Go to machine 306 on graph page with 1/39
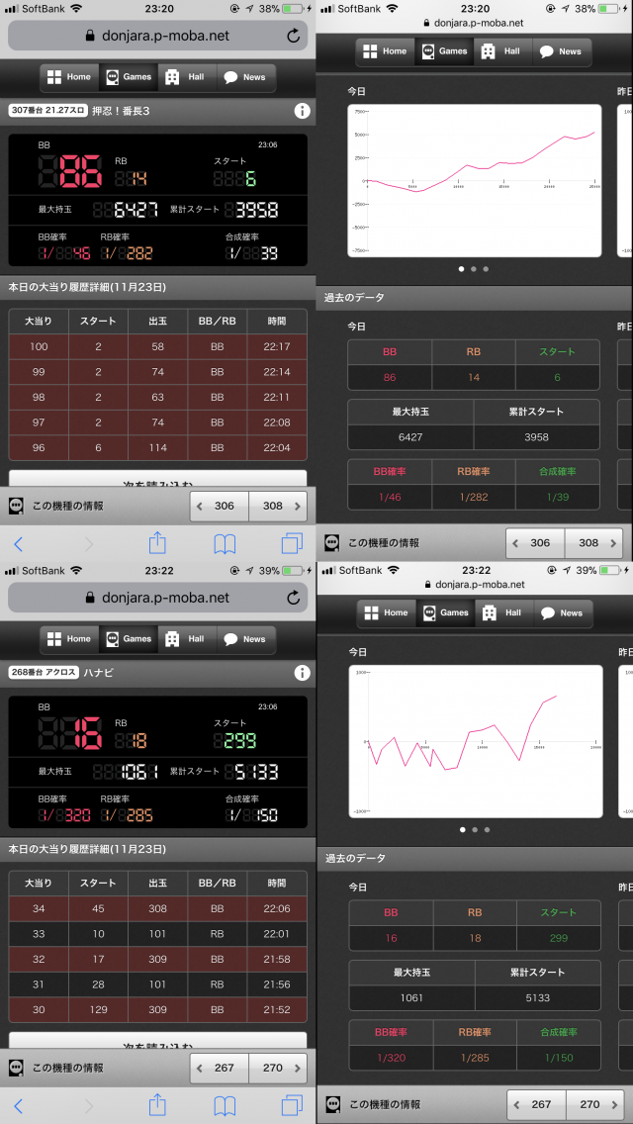Image resolution: width=633 pixels, height=1124 pixels. (535, 543)
